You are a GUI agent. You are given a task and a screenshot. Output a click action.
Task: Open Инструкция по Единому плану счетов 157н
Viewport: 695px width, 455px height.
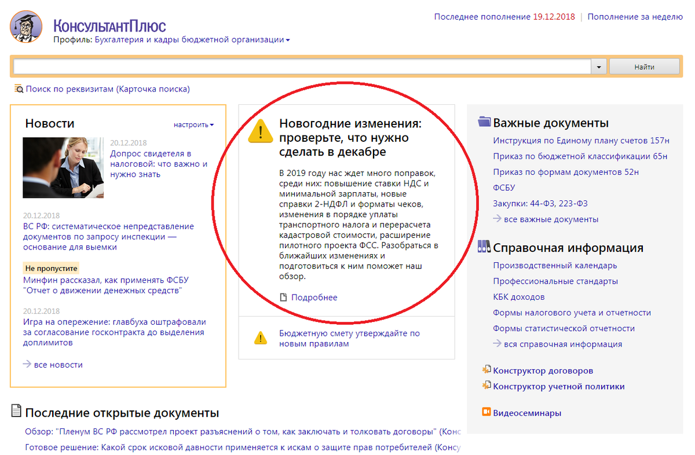coord(581,140)
